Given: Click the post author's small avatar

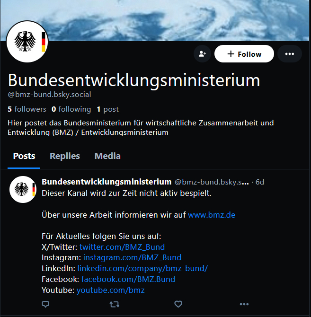Looking at the screenshot, I should click(x=23, y=189).
